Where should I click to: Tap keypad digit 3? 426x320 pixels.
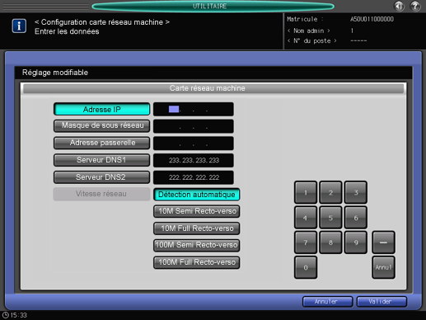[x=356, y=192]
